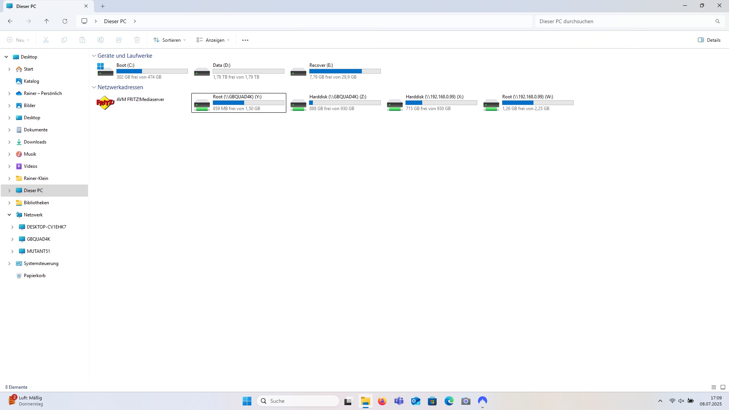The height and width of the screenshot is (410, 729).
Task: Click the Refresh icon in navigation bar
Action: 65,21
